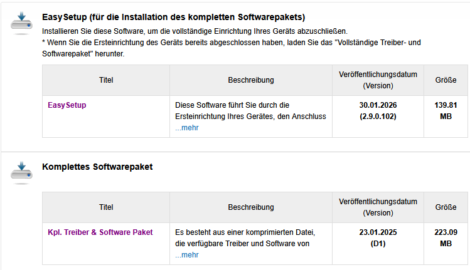Click the Titel header in the Softwarepaket table
Viewport: 470px width, 270px height.
pos(106,207)
